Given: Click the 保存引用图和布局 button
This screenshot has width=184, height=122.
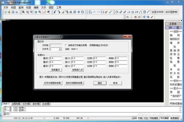Looking at the screenshot, I should (x=74, y=83).
